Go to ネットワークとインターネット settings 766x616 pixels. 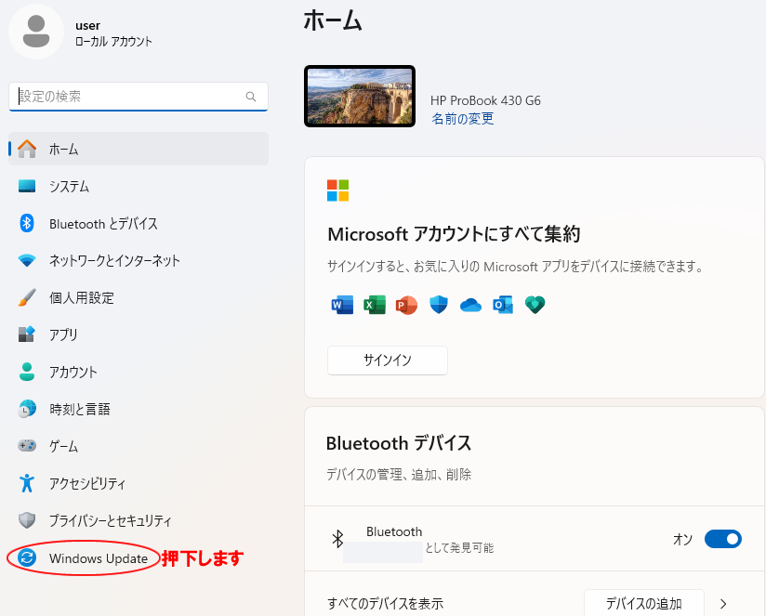139,260
